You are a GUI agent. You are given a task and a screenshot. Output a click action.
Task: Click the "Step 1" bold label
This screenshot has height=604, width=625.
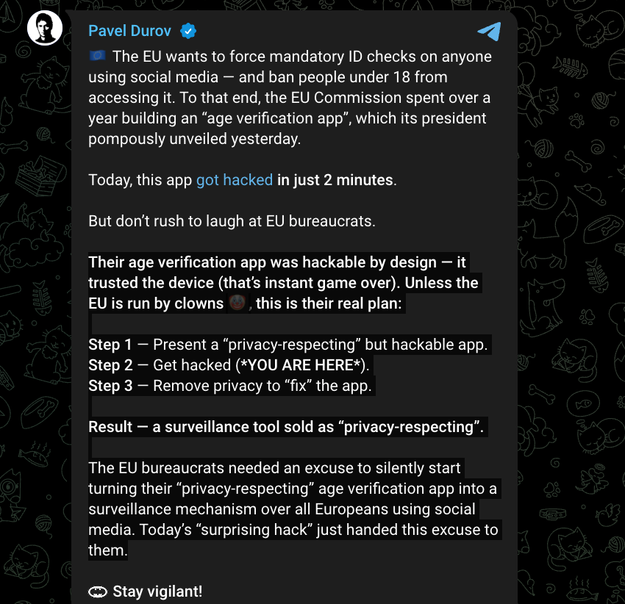point(110,345)
